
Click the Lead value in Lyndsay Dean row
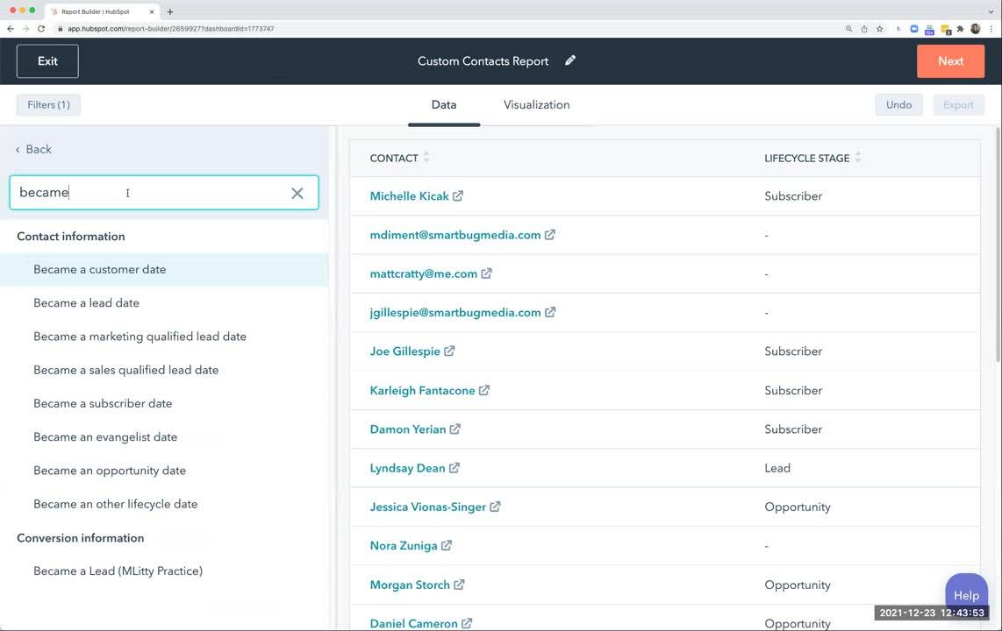coord(777,468)
